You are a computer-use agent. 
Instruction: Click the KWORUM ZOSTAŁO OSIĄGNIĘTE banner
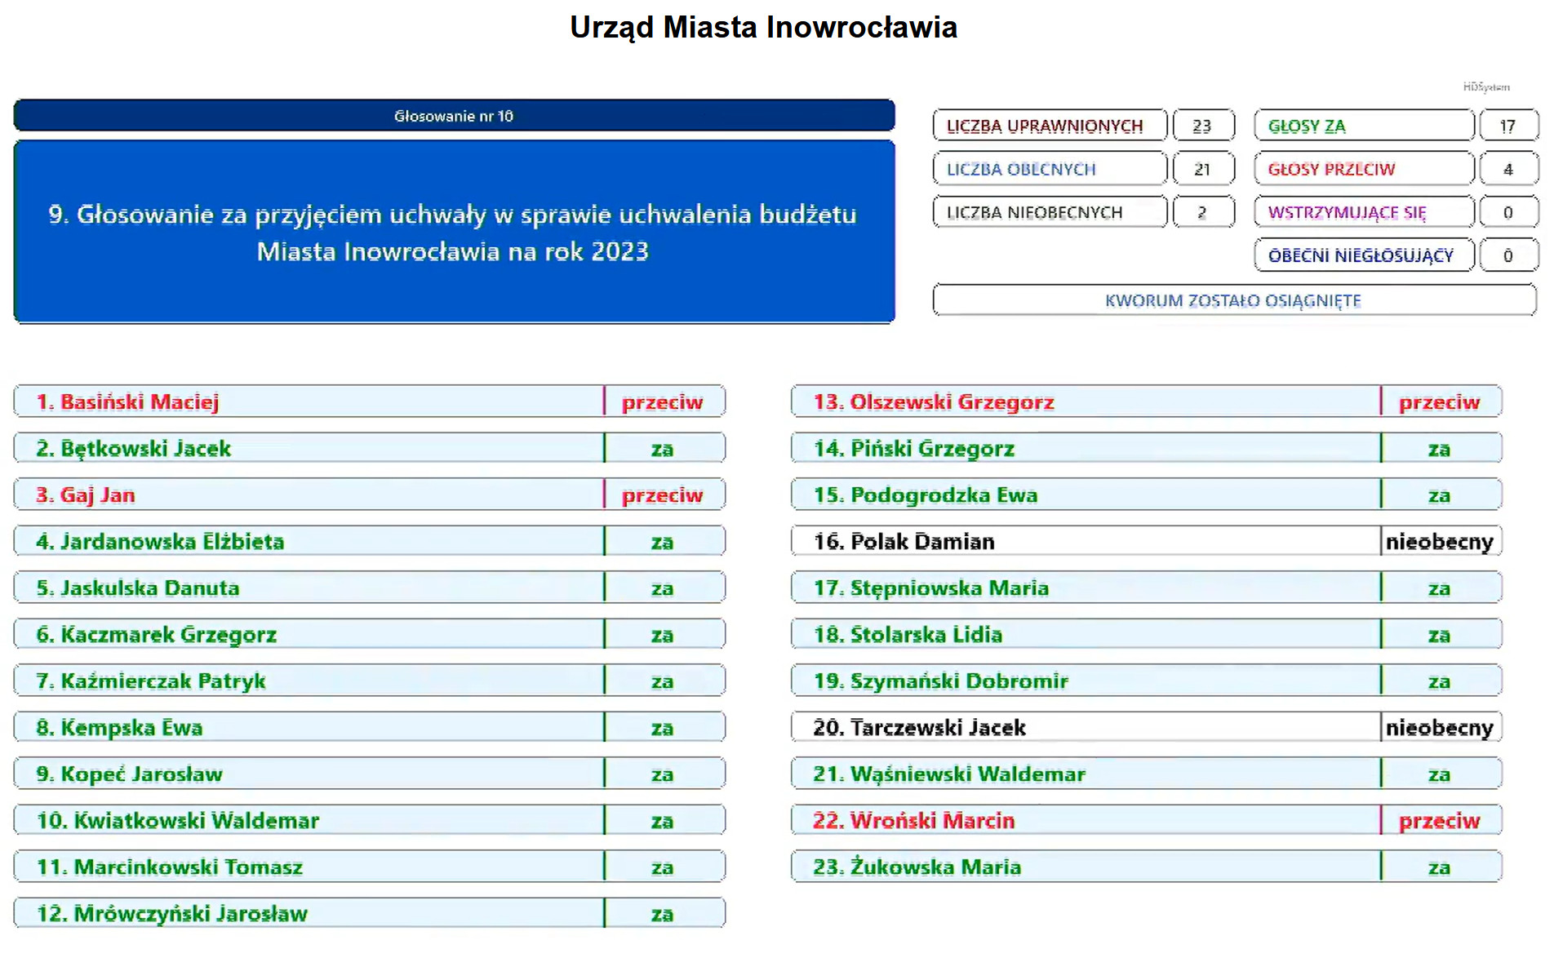click(x=1233, y=300)
